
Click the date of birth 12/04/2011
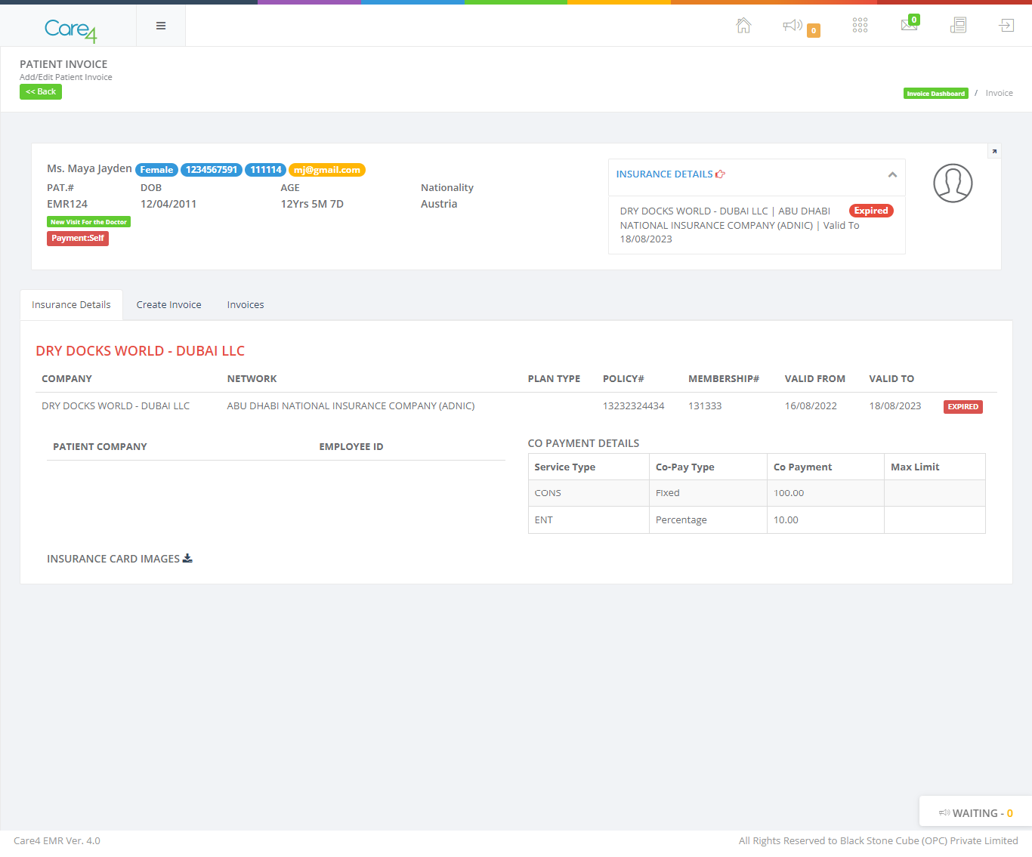(x=168, y=204)
